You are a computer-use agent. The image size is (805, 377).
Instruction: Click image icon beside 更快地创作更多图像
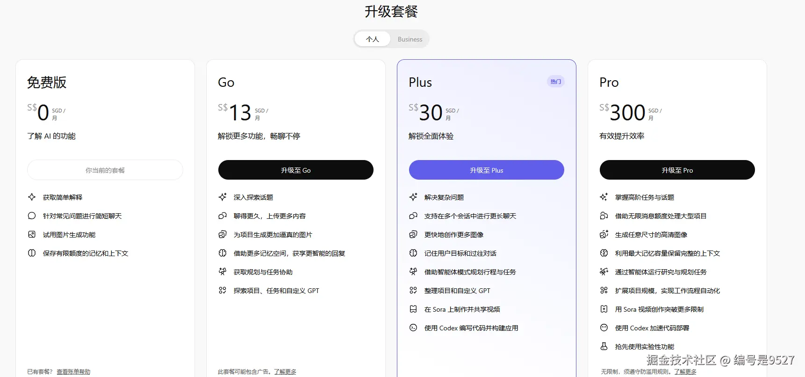(x=413, y=234)
